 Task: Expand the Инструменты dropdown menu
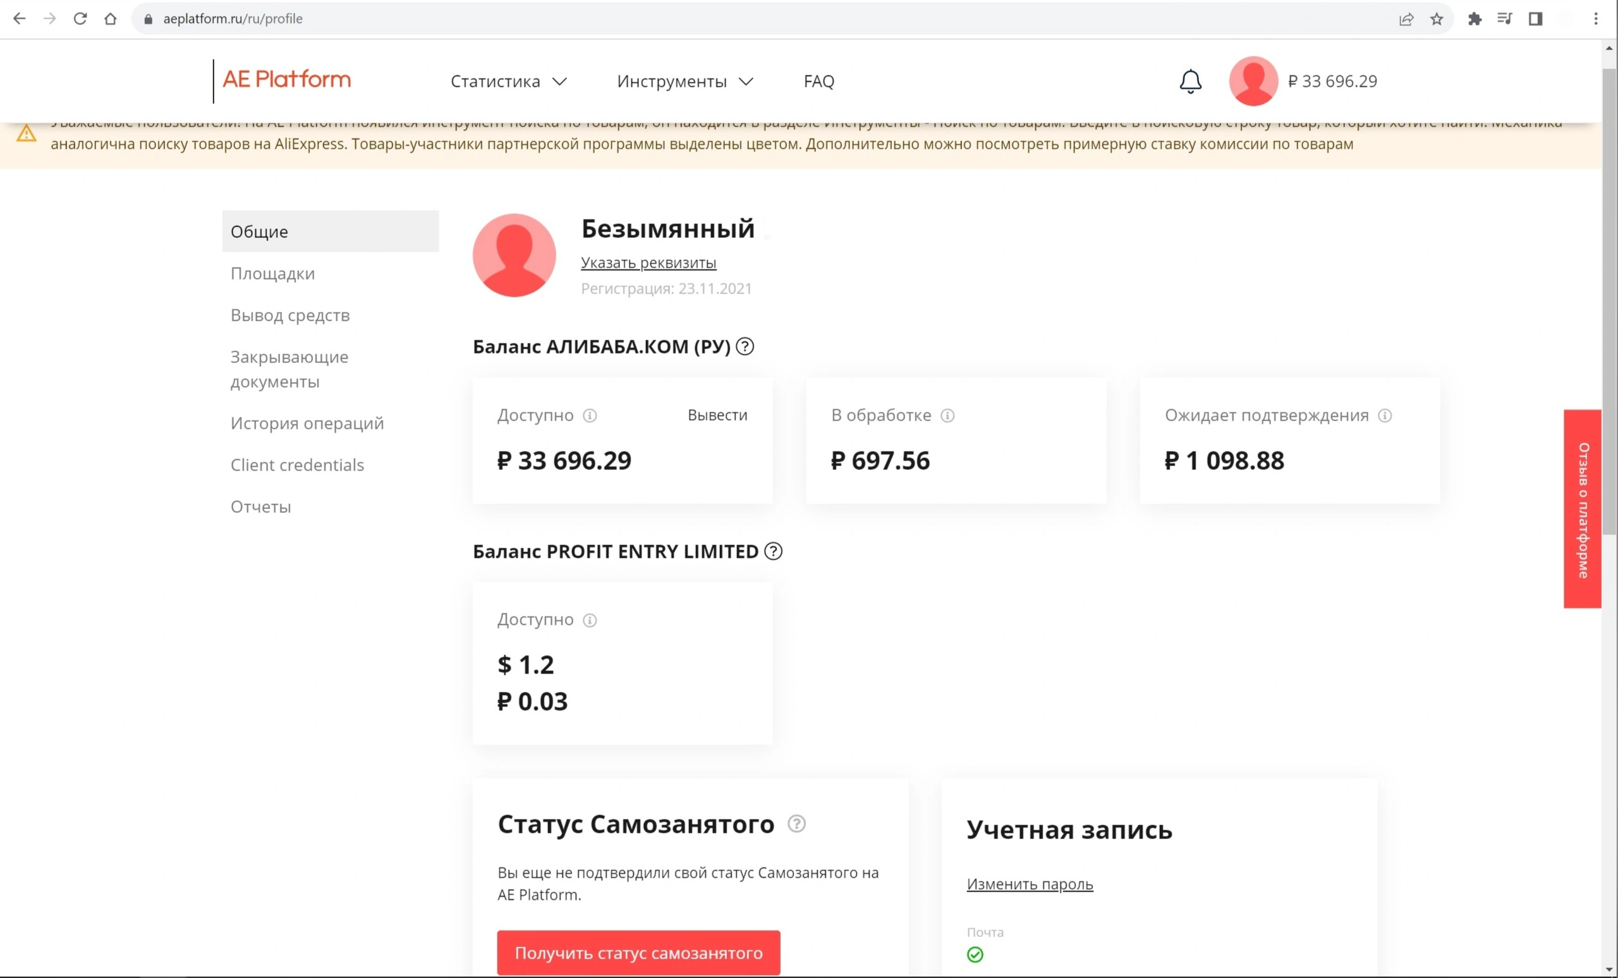[685, 82]
